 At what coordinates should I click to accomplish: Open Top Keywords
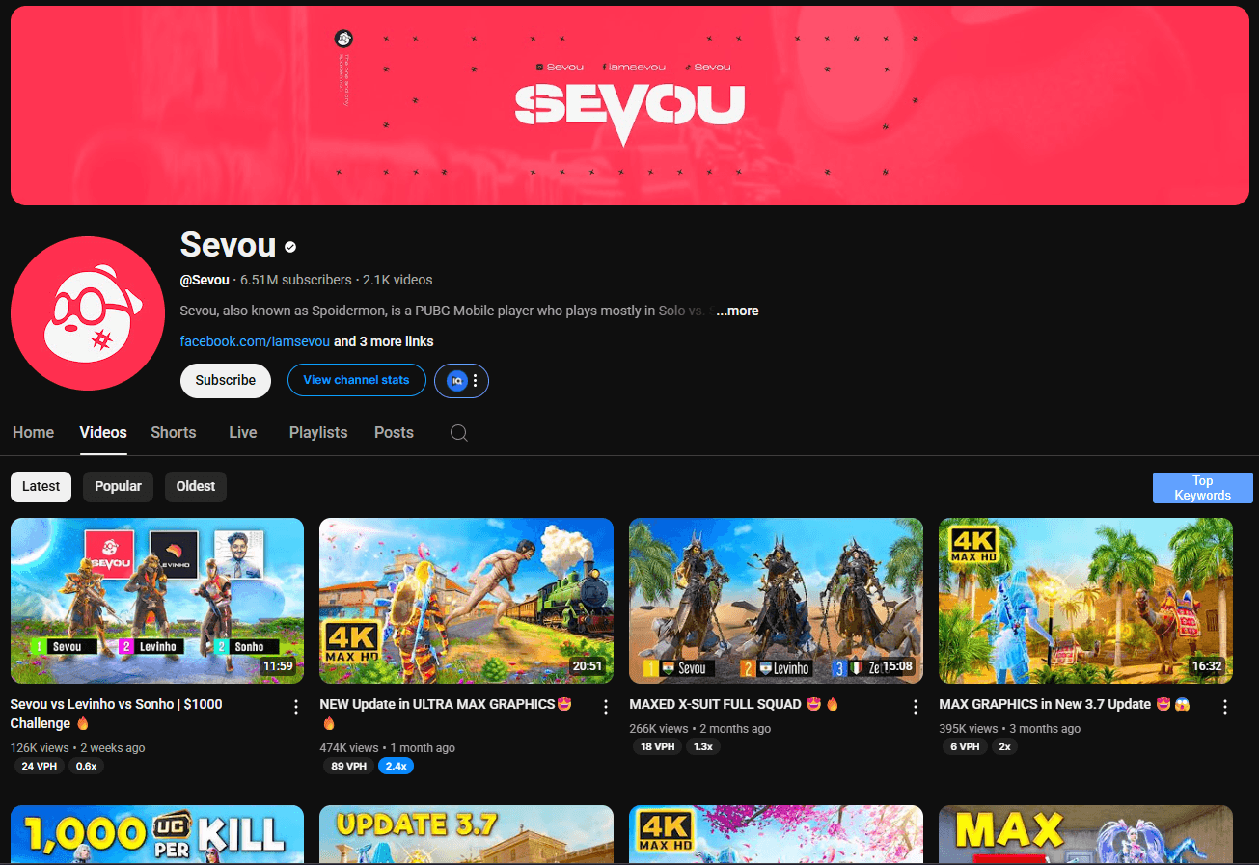tap(1202, 488)
